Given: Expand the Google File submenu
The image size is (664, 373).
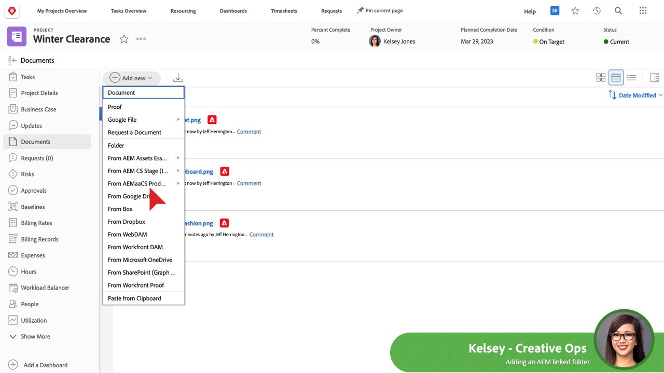Looking at the screenshot, I should (x=143, y=120).
